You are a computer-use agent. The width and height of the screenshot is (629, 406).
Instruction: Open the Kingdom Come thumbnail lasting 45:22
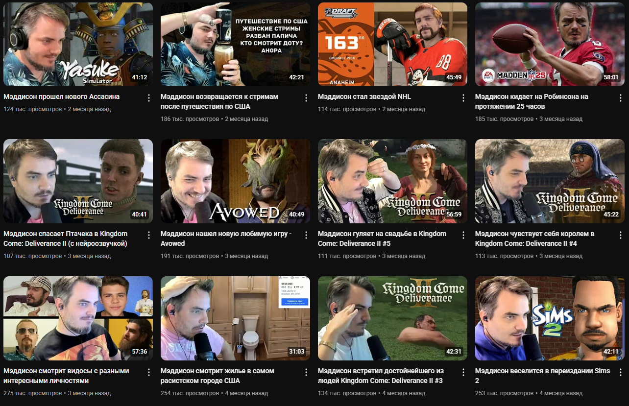(550, 181)
